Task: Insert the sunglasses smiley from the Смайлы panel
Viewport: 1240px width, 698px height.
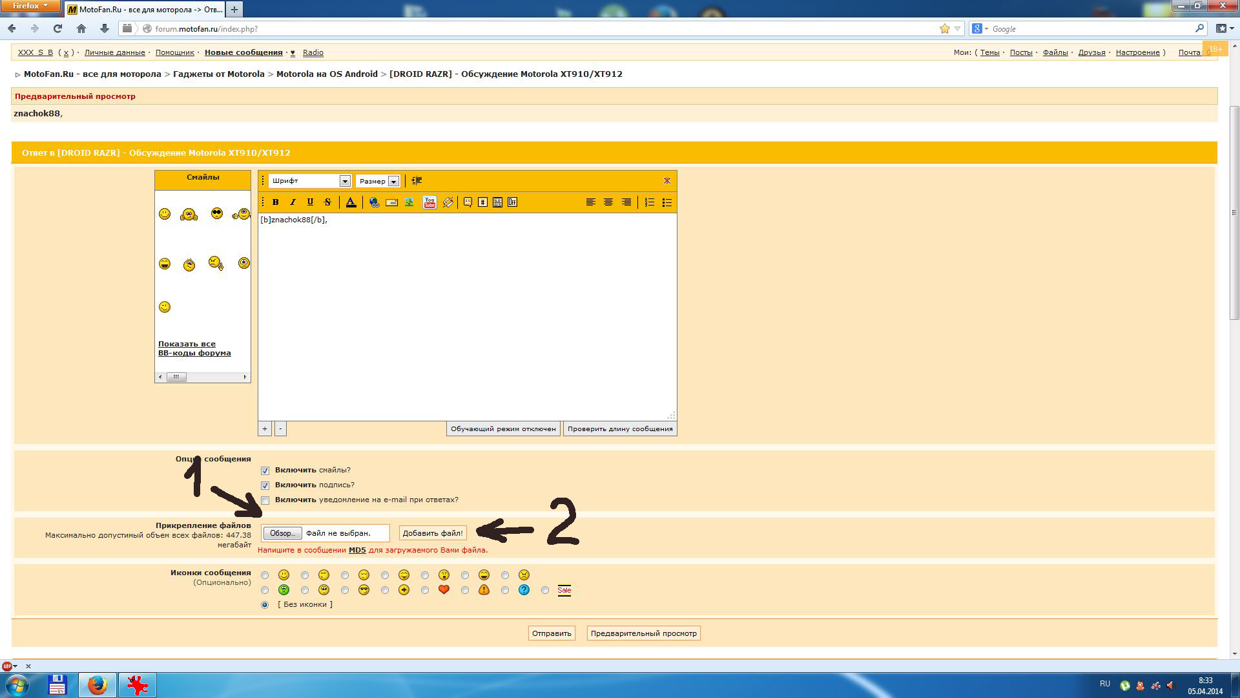Action: pyautogui.click(x=217, y=213)
